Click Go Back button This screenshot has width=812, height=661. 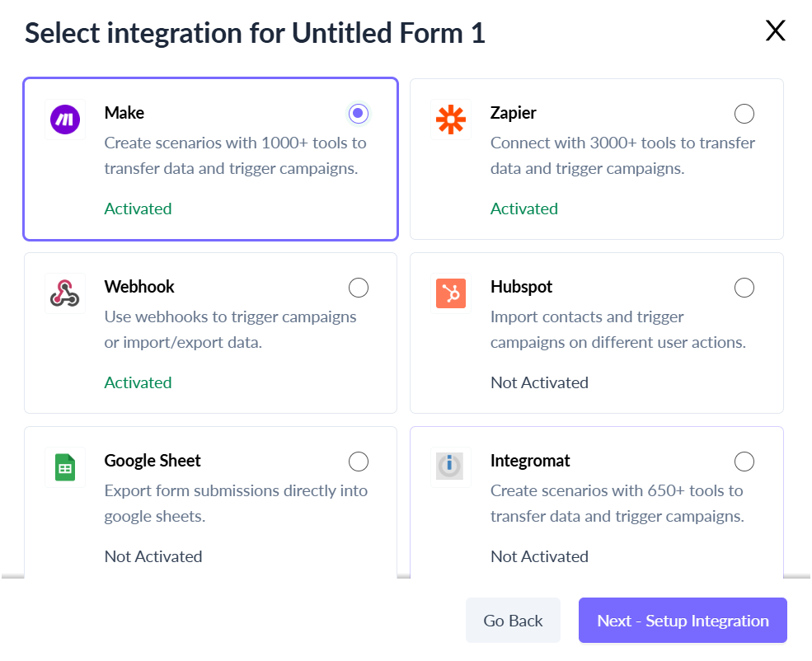513,620
